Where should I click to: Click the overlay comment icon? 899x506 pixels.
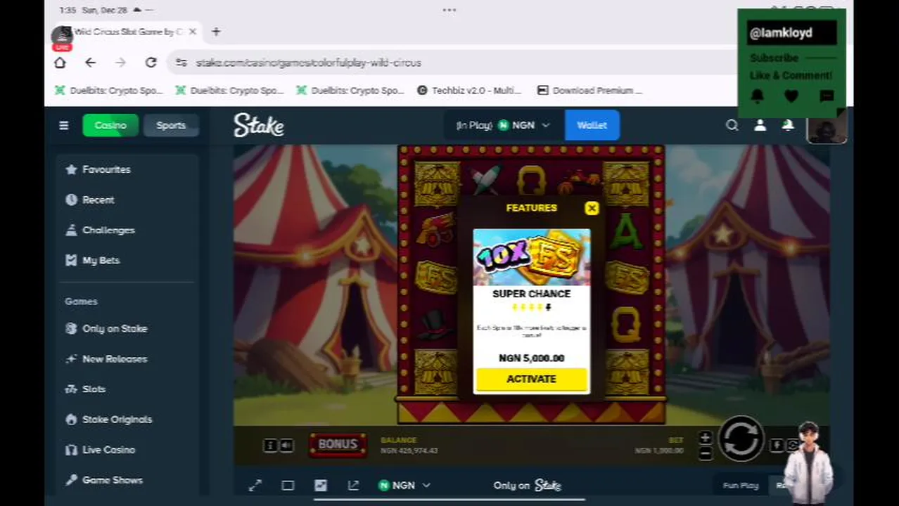827,96
